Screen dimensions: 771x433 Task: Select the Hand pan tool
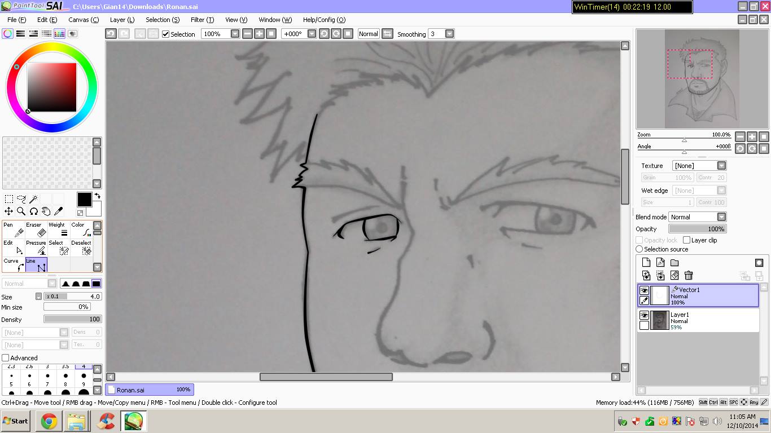click(46, 211)
